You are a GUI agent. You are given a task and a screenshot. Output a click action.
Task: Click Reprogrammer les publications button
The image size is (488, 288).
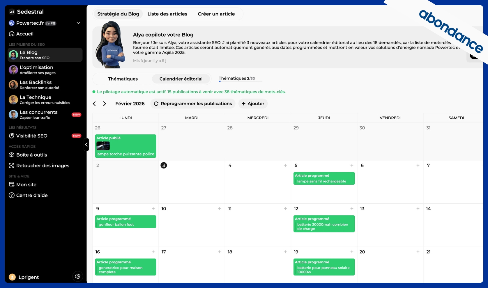tap(193, 104)
